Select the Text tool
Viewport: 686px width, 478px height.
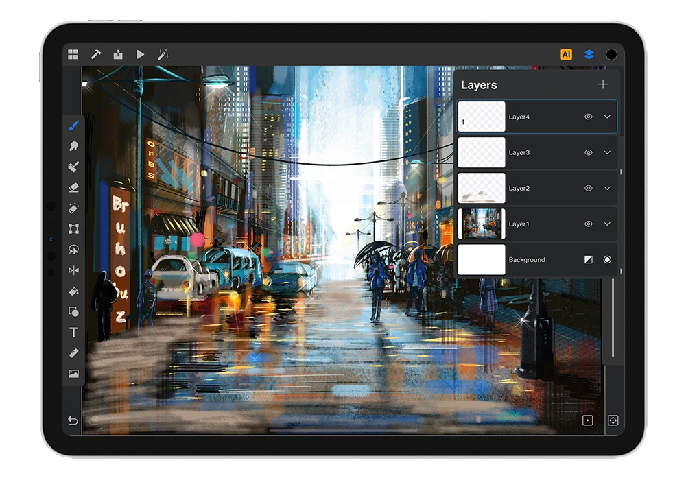pos(73,333)
